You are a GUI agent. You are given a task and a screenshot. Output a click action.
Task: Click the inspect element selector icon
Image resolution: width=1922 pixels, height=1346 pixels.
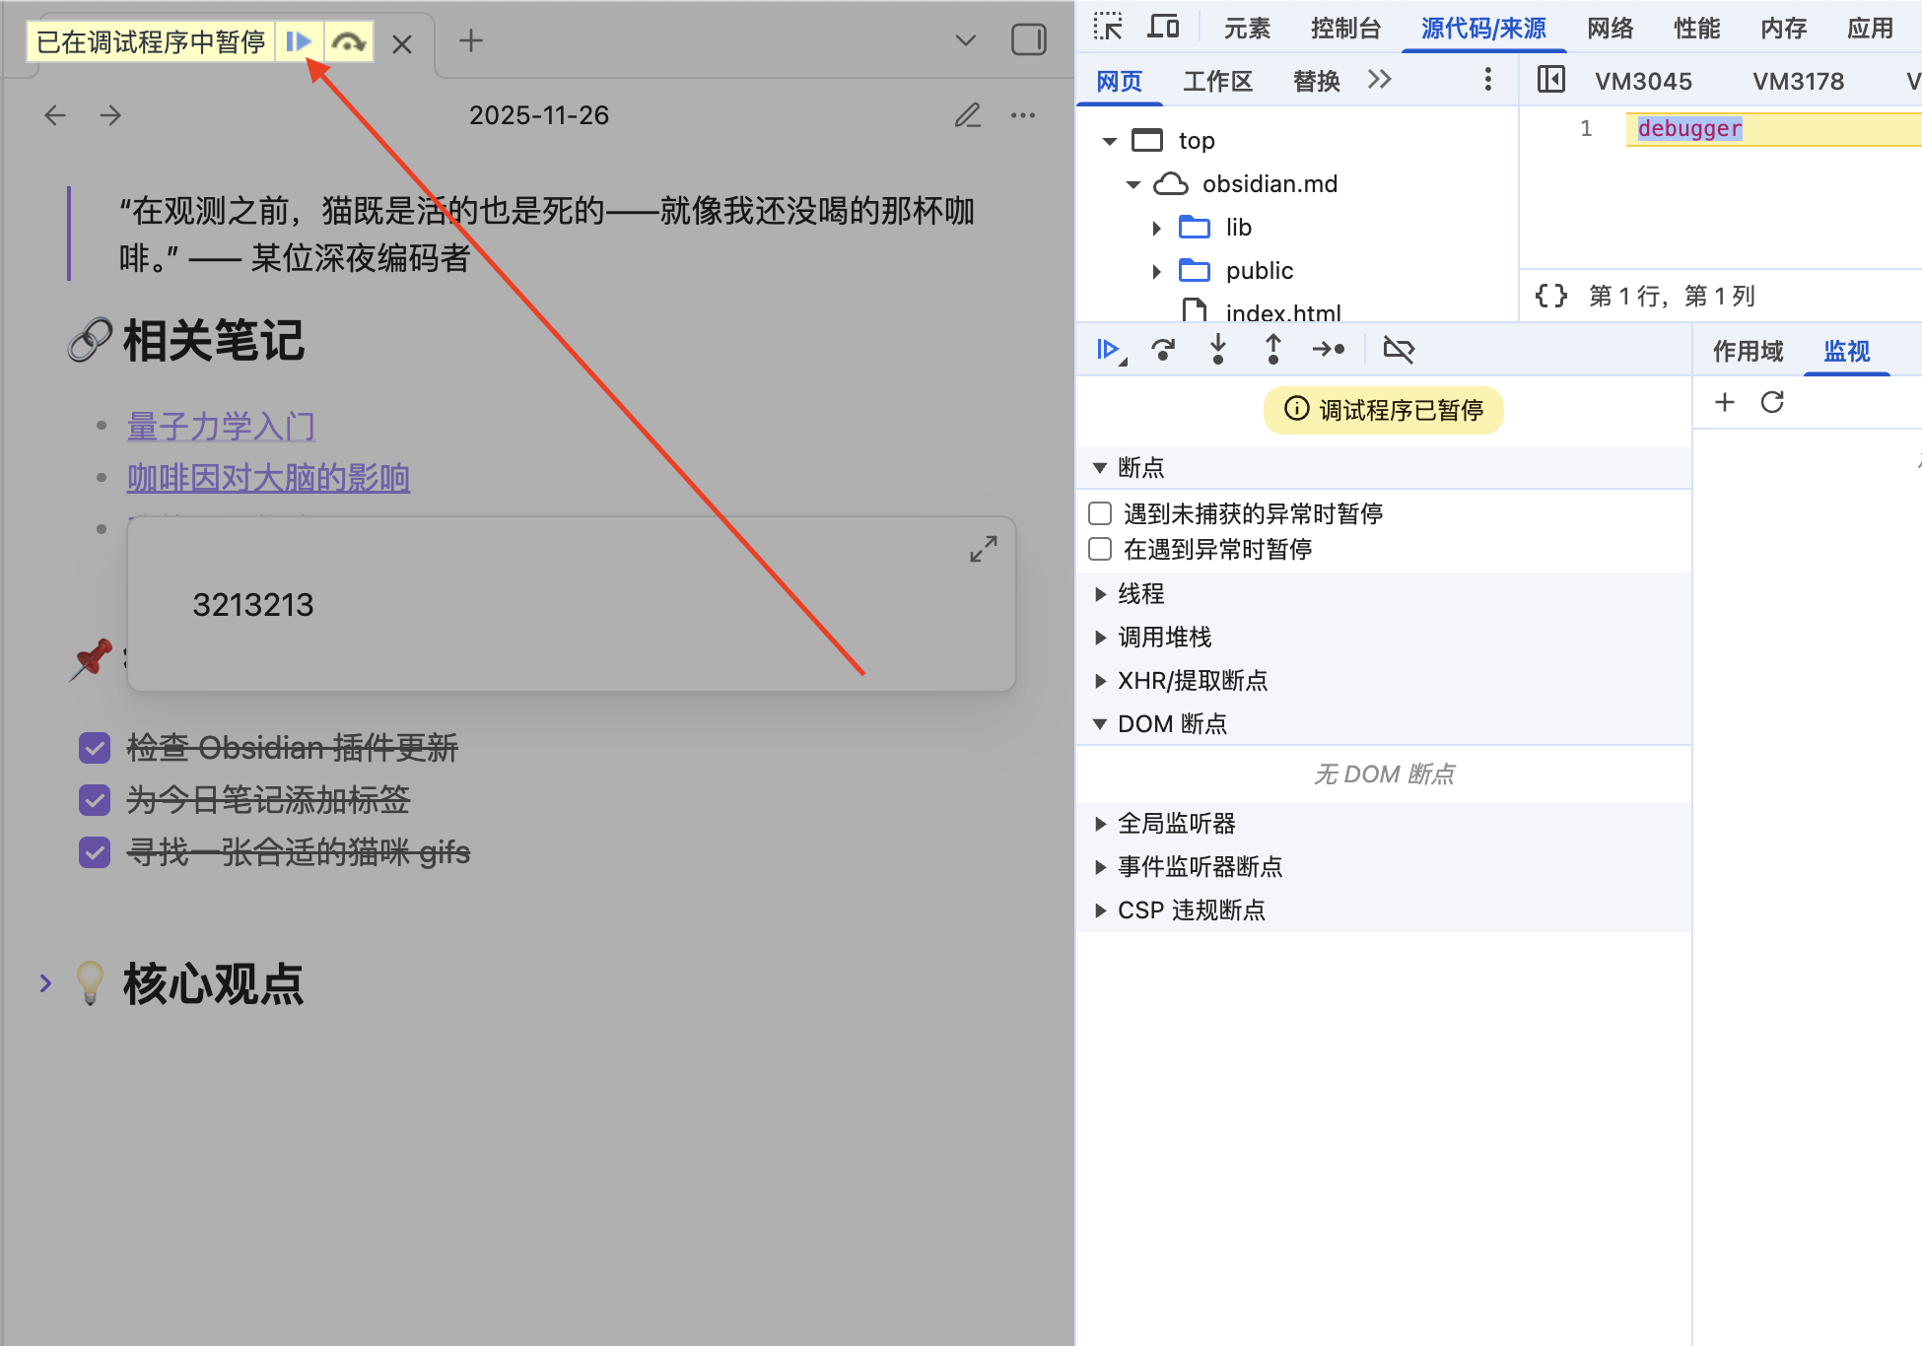point(1108,27)
